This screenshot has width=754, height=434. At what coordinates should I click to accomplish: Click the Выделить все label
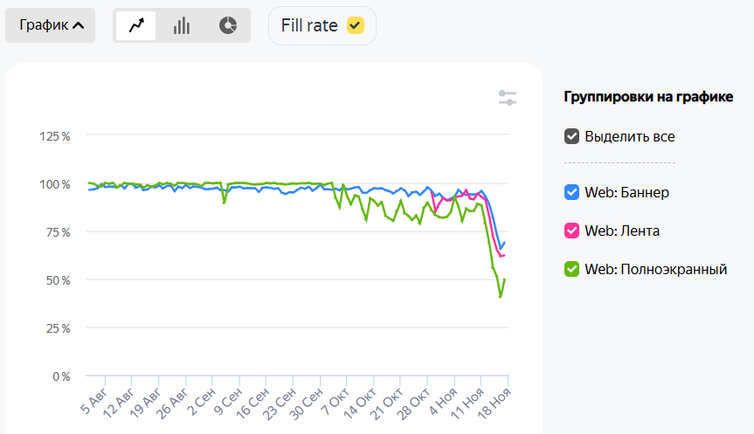tap(630, 136)
